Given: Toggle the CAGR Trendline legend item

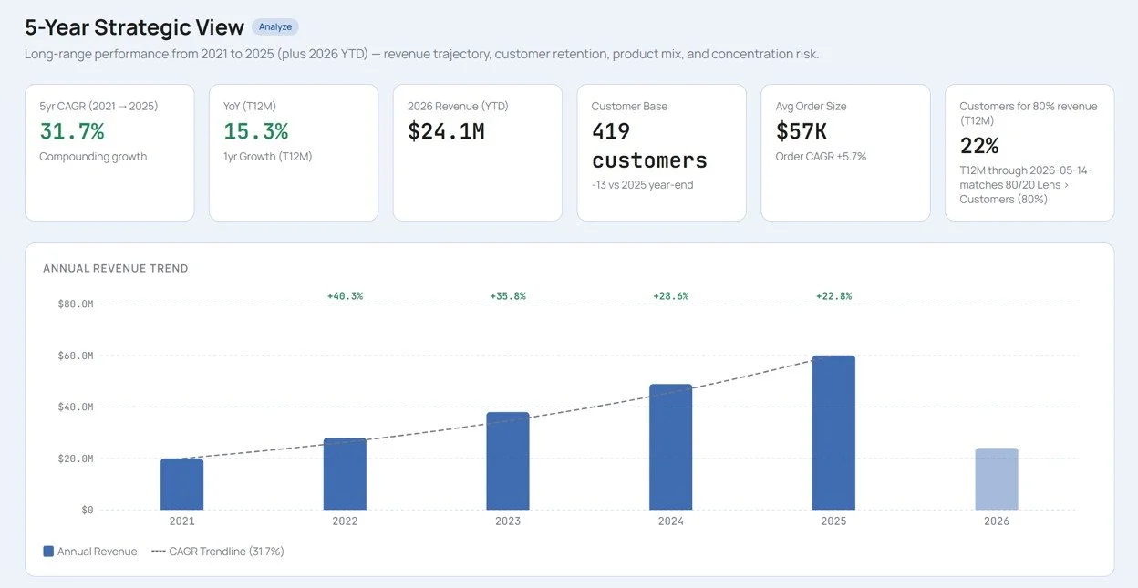Looking at the screenshot, I should (x=217, y=552).
